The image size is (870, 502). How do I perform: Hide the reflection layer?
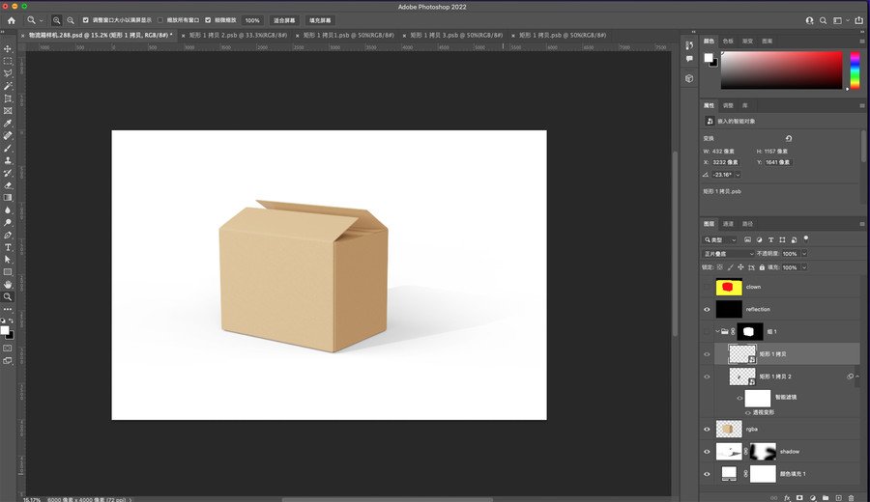coord(707,309)
